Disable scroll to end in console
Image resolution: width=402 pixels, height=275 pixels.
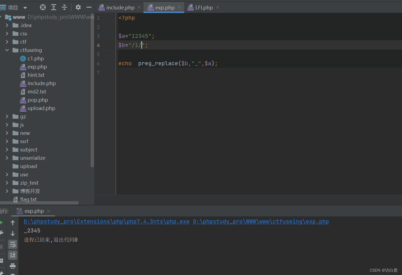pos(12,255)
